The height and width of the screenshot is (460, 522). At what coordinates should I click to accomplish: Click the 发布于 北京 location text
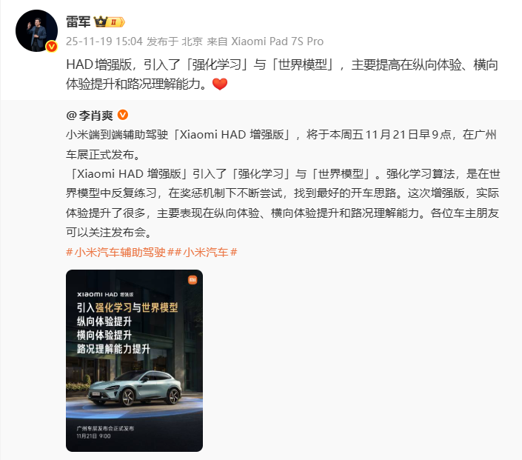[x=175, y=41]
